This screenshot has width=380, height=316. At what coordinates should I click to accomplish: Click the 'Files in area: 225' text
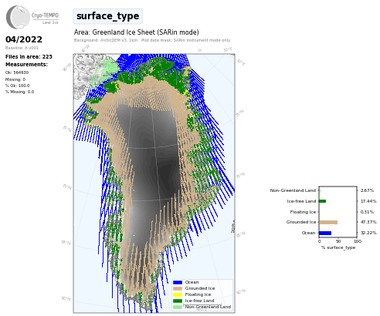pyautogui.click(x=29, y=57)
